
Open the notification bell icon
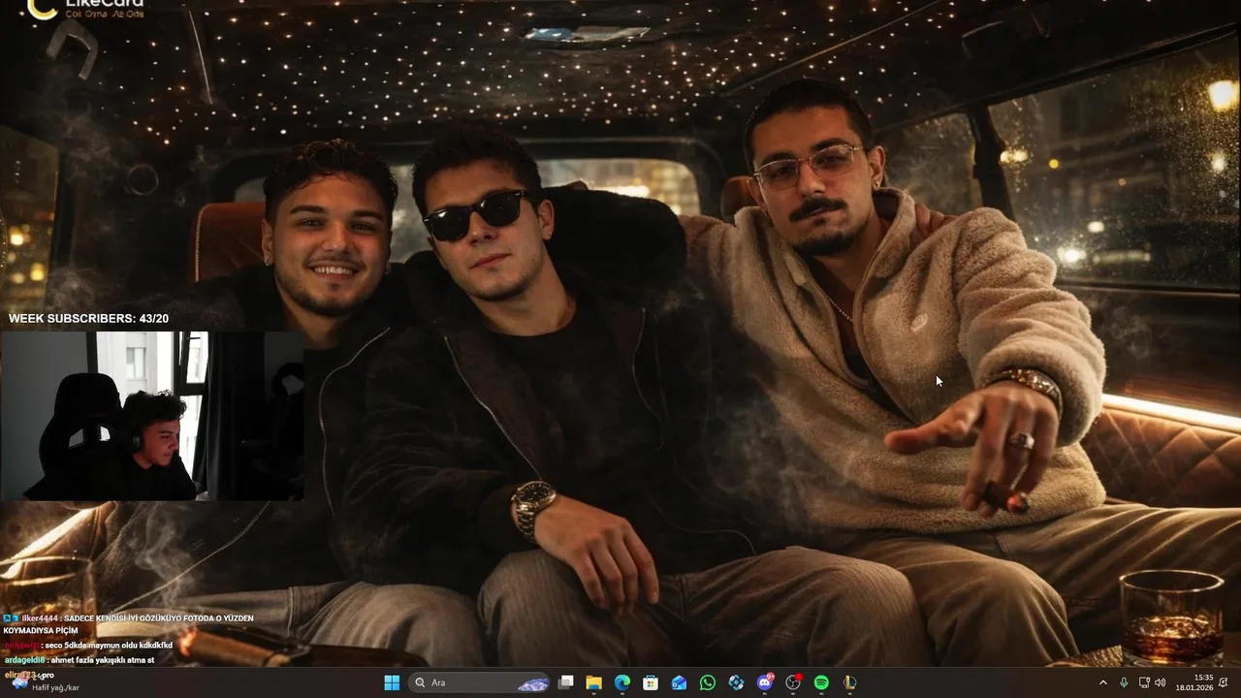[x=1224, y=682]
